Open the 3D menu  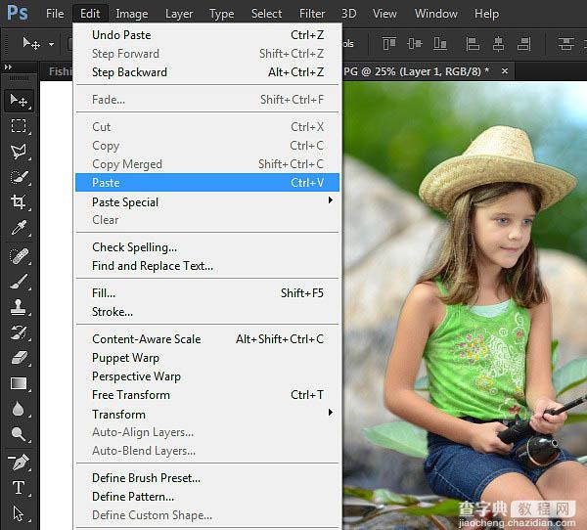pyautogui.click(x=348, y=14)
